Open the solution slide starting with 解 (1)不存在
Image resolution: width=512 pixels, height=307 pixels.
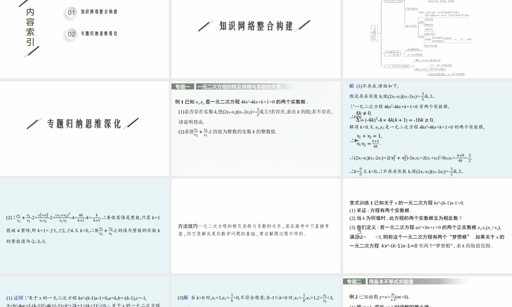tap(428, 128)
